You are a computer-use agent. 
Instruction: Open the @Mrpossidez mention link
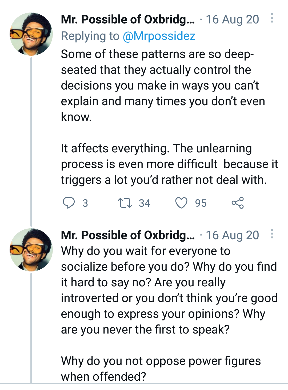(159, 36)
